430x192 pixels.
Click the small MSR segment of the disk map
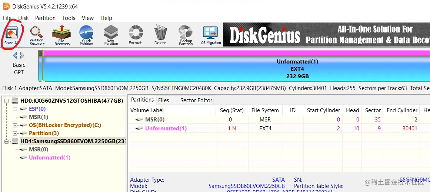(40, 66)
